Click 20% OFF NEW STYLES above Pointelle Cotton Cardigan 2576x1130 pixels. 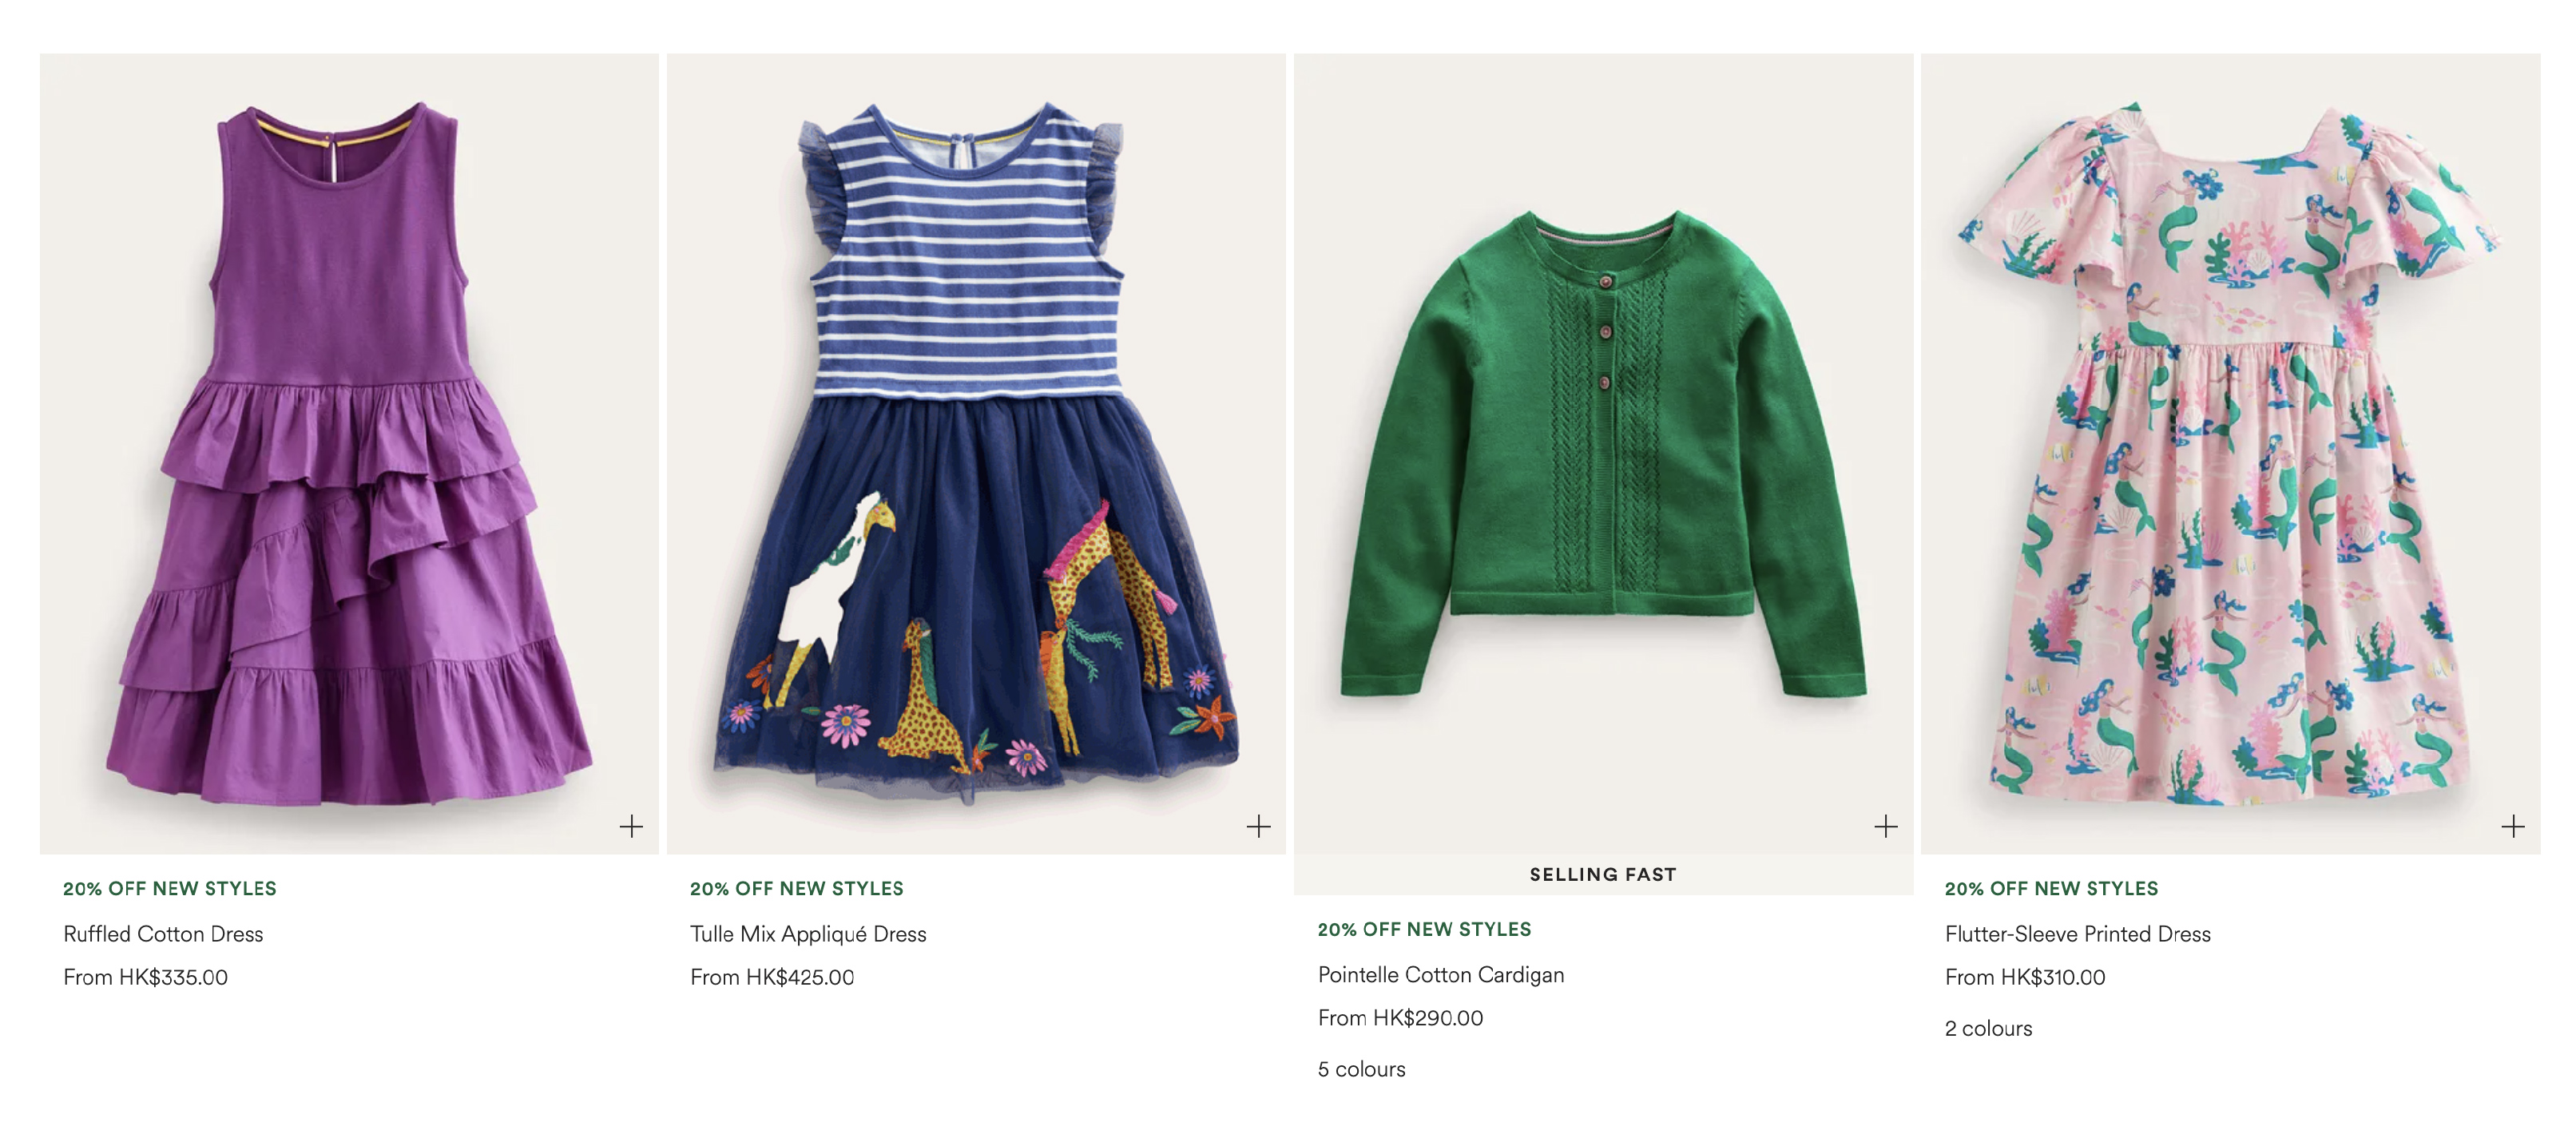point(1424,929)
